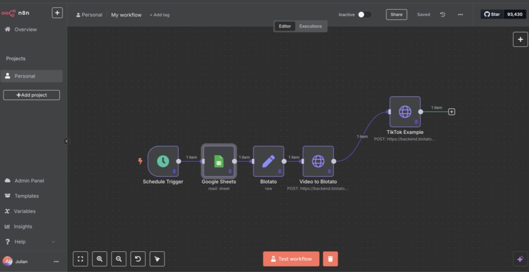Click the "read: sheet" subtitle text
This screenshot has width=529, height=272.
click(x=219, y=188)
